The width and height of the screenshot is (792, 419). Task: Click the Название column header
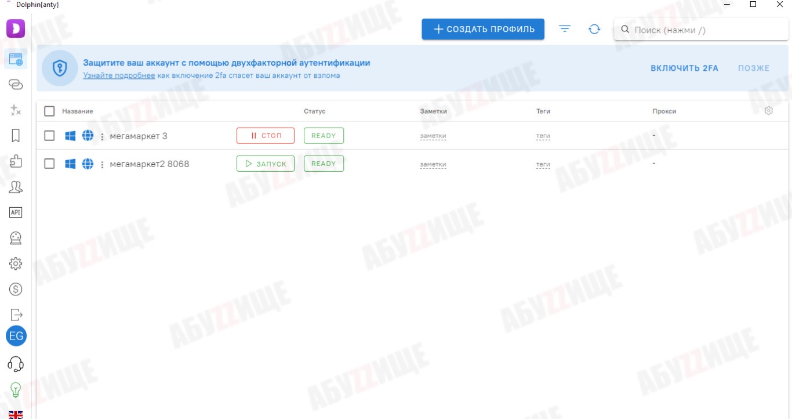78,111
